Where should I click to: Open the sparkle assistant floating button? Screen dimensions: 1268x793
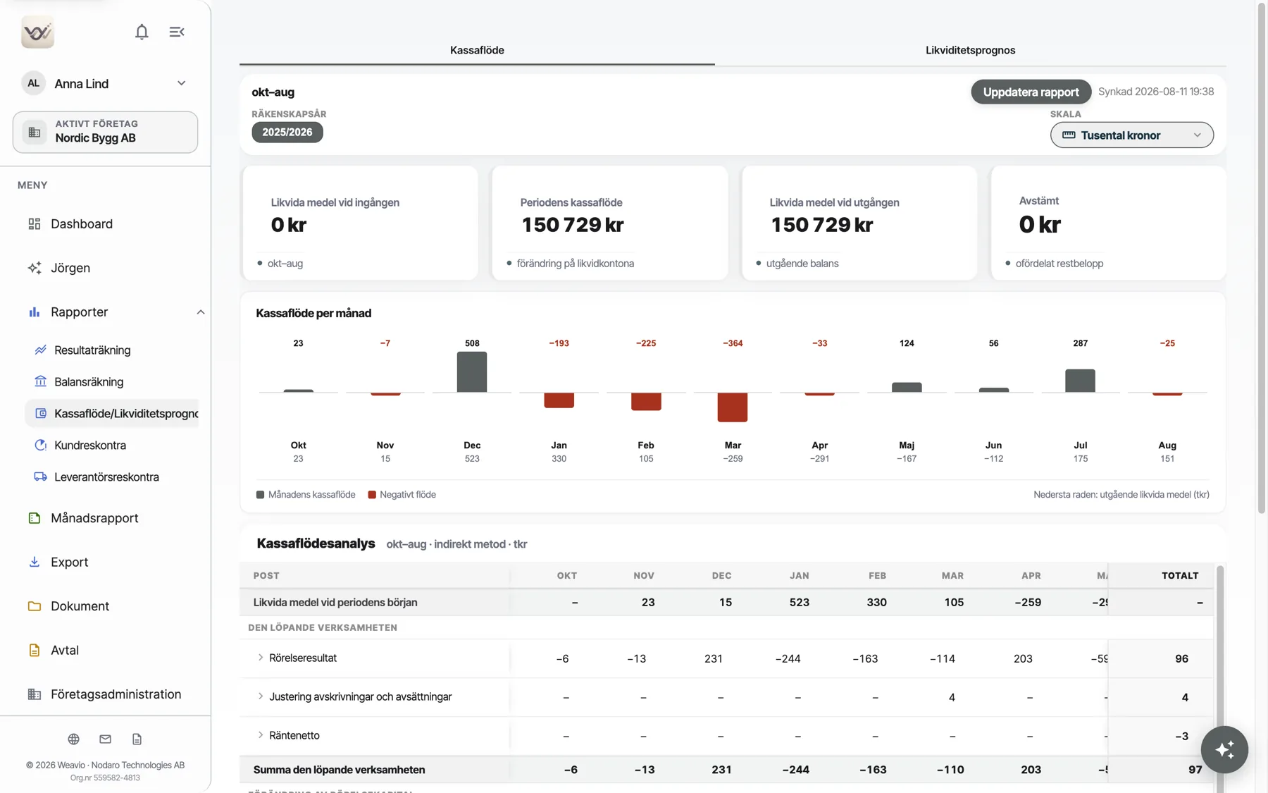point(1224,749)
